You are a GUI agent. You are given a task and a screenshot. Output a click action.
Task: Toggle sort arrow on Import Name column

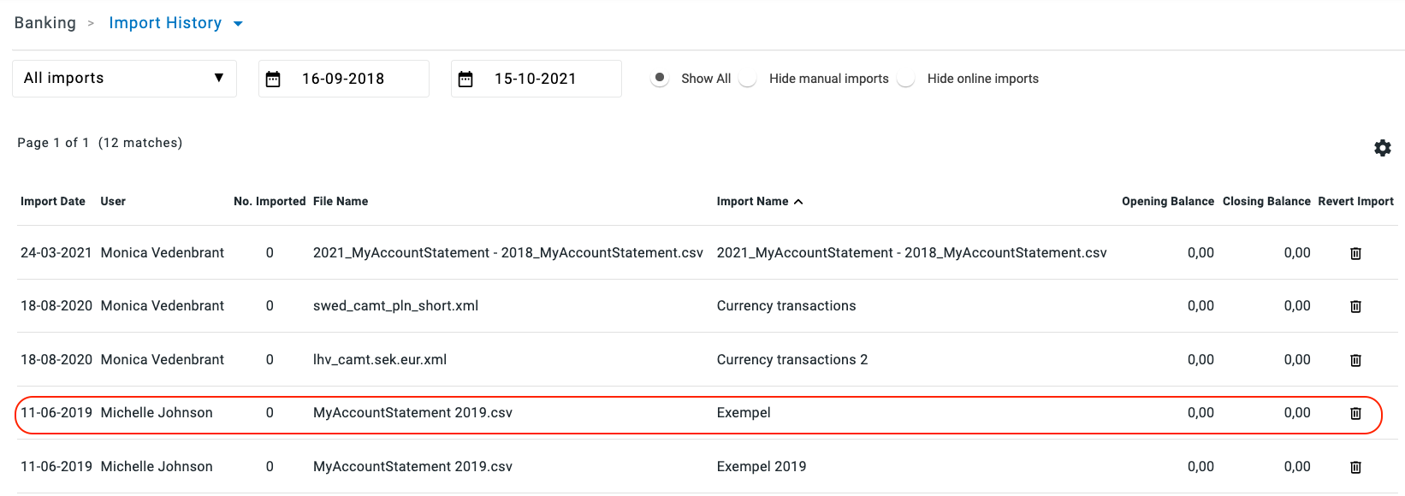[x=798, y=202]
